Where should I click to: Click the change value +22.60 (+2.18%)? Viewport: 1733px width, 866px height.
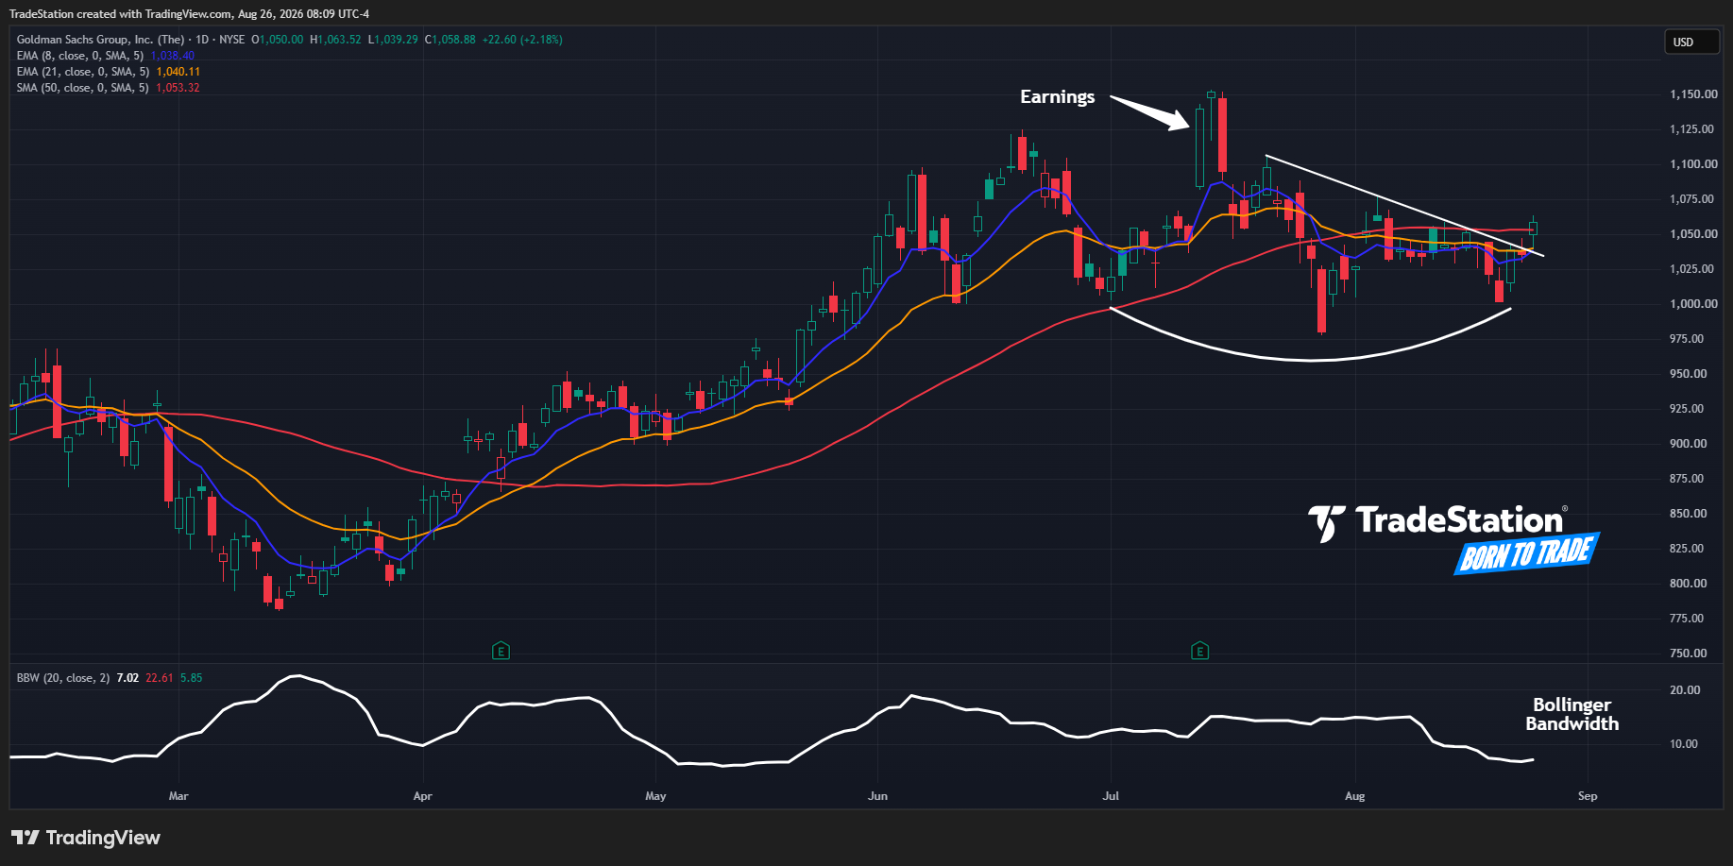(522, 40)
